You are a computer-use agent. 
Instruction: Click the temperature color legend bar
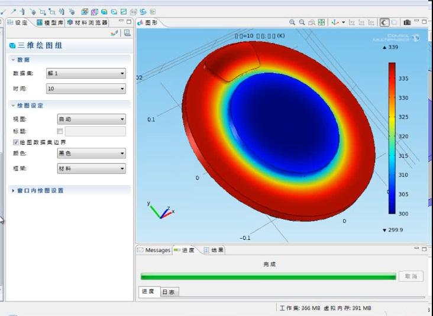(392, 138)
